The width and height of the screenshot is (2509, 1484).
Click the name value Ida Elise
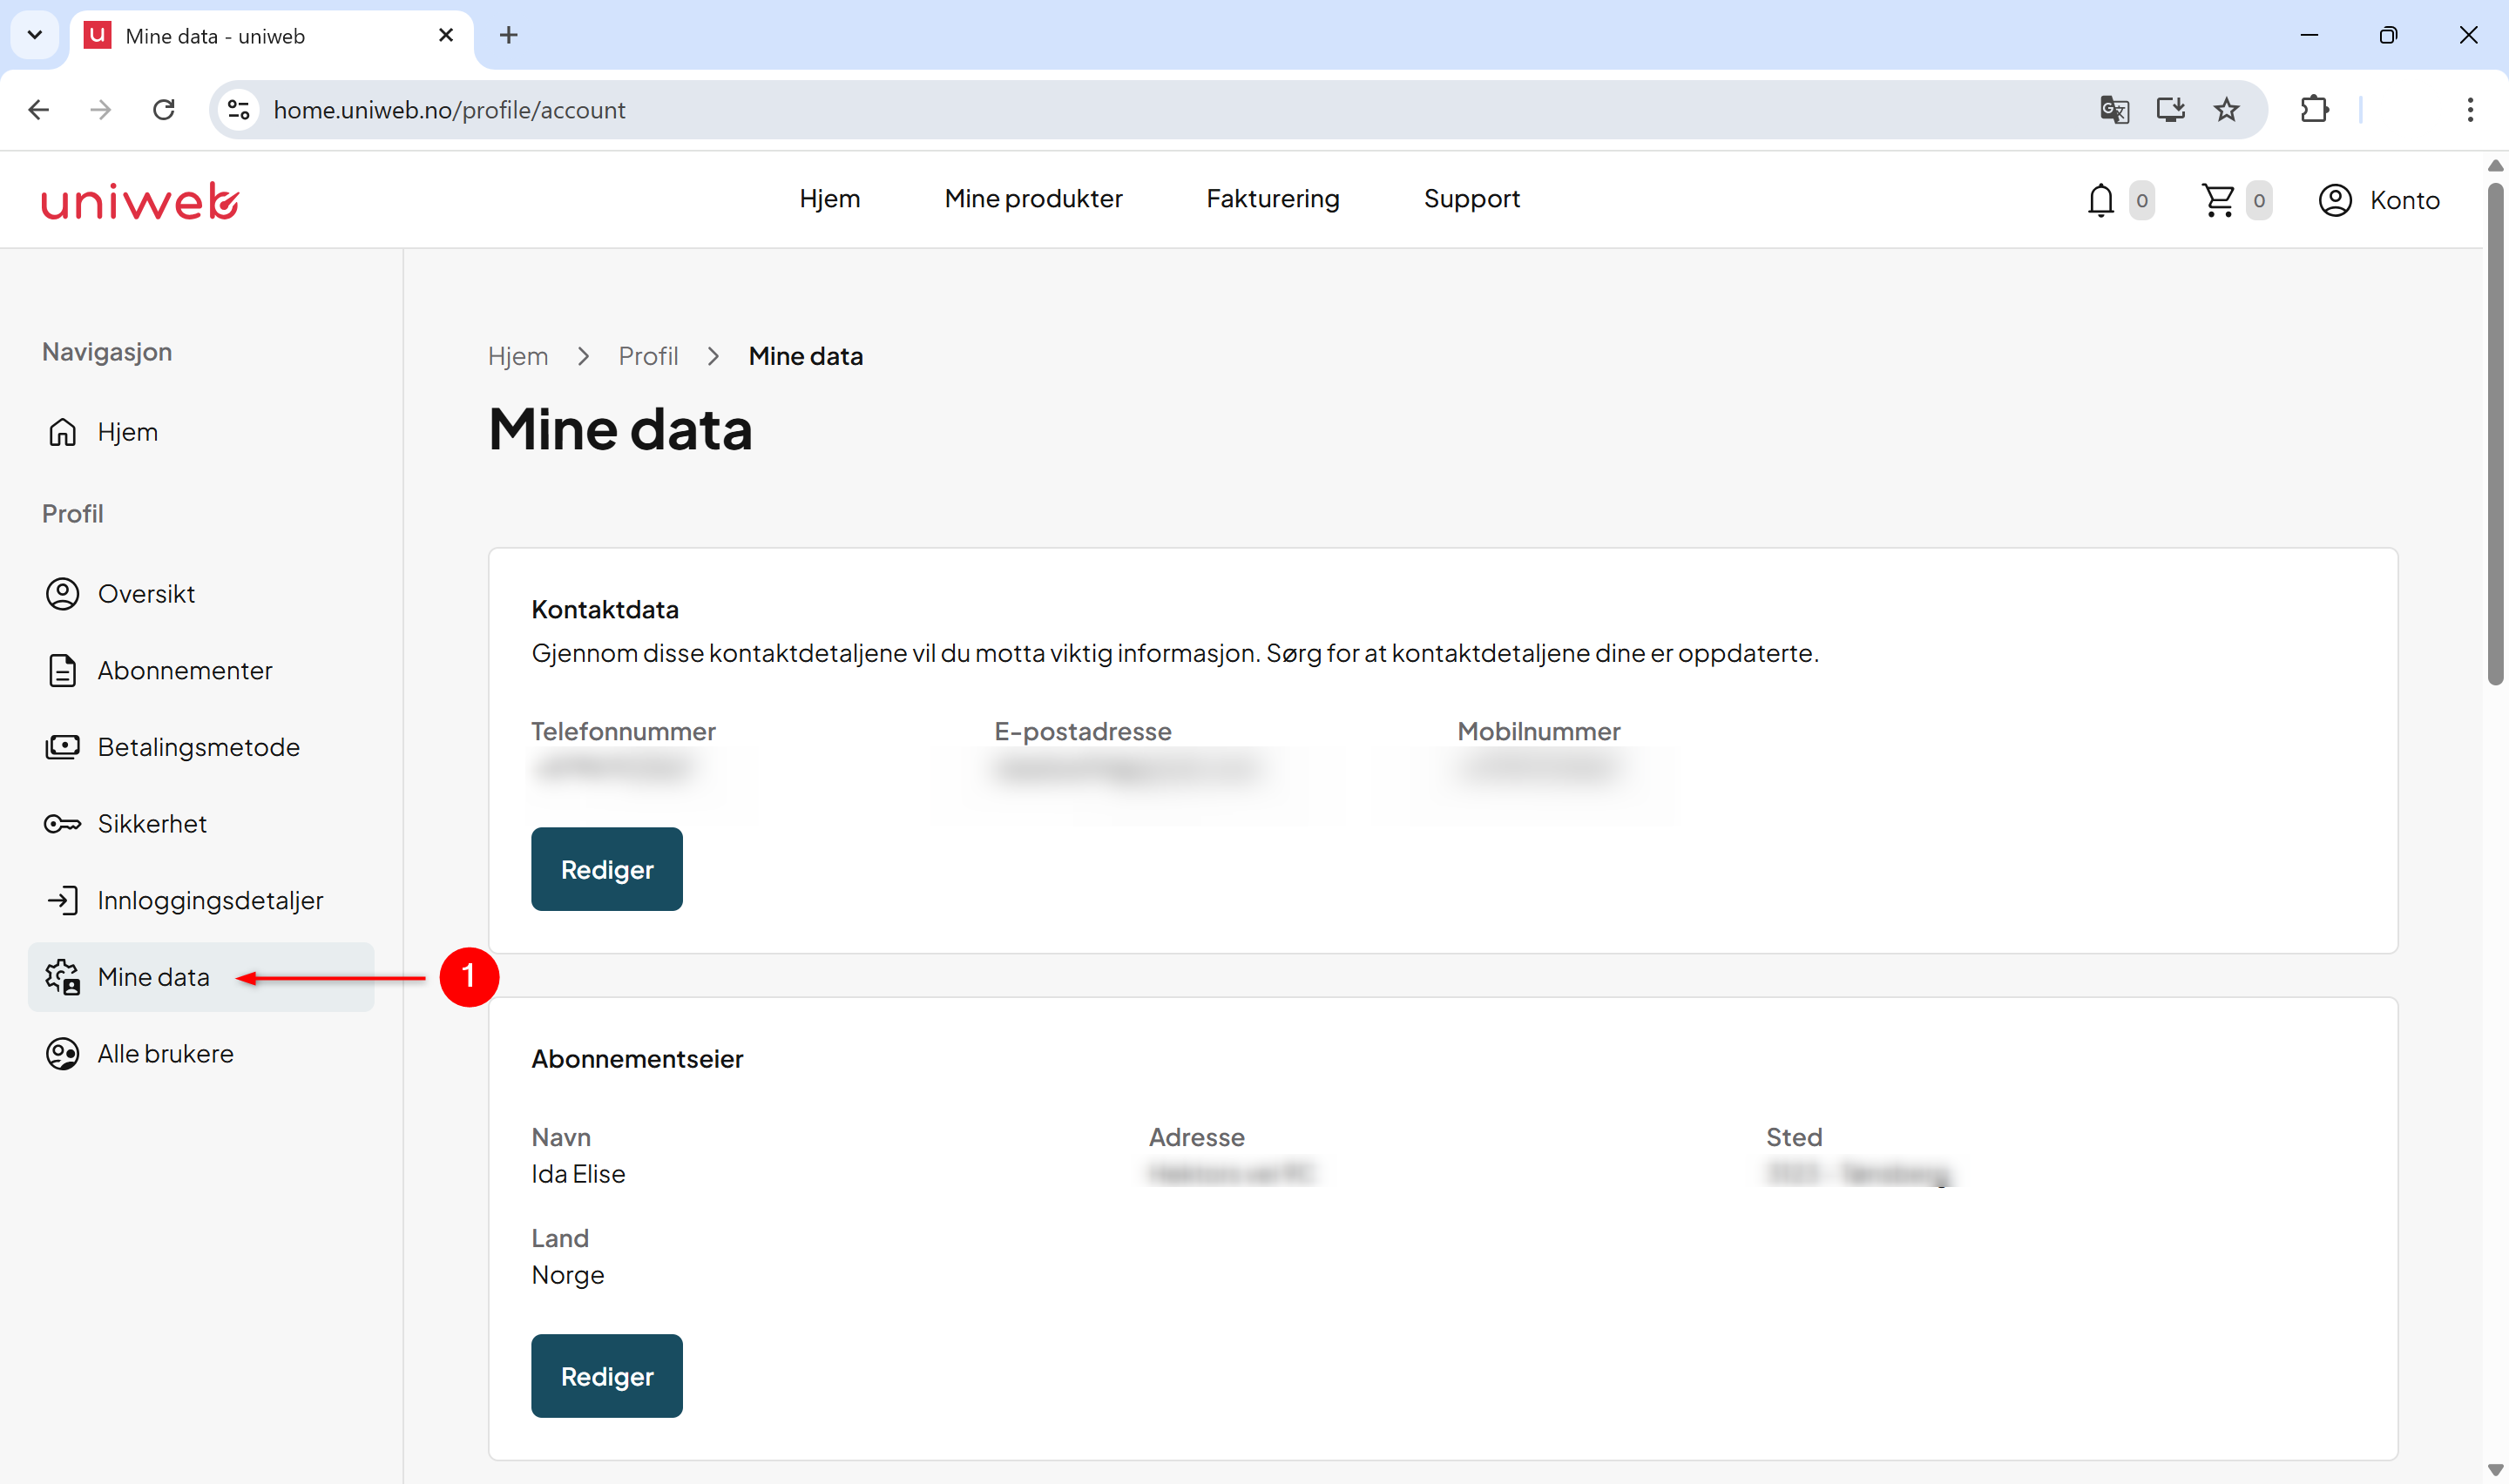tap(578, 1174)
